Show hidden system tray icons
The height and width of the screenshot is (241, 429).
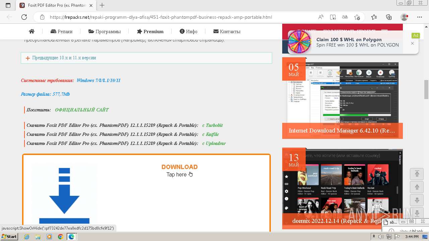[374, 237]
